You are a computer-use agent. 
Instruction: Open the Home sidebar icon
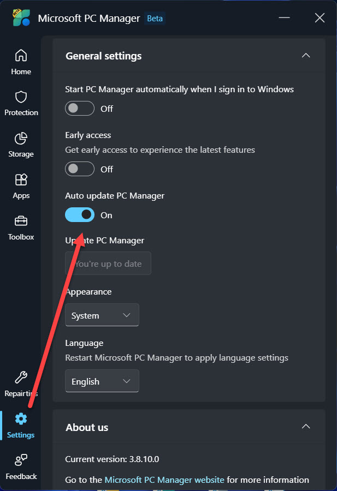(21, 56)
